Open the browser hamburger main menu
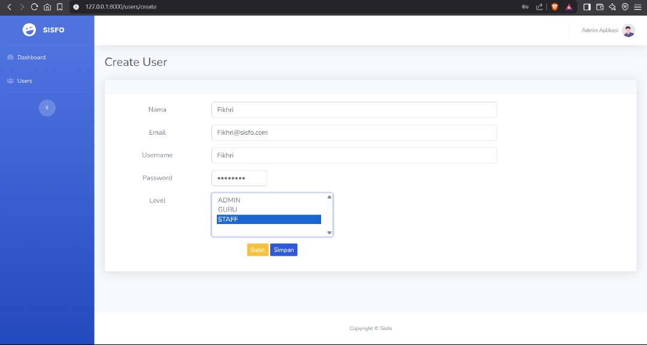 pos(637,7)
